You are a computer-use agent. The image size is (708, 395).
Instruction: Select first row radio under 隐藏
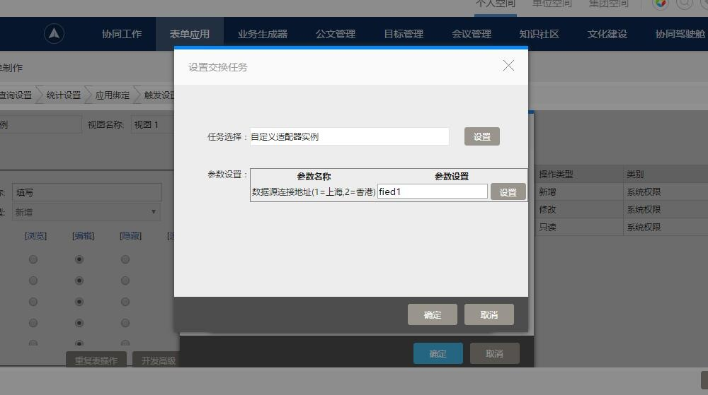pyautogui.click(x=125, y=259)
